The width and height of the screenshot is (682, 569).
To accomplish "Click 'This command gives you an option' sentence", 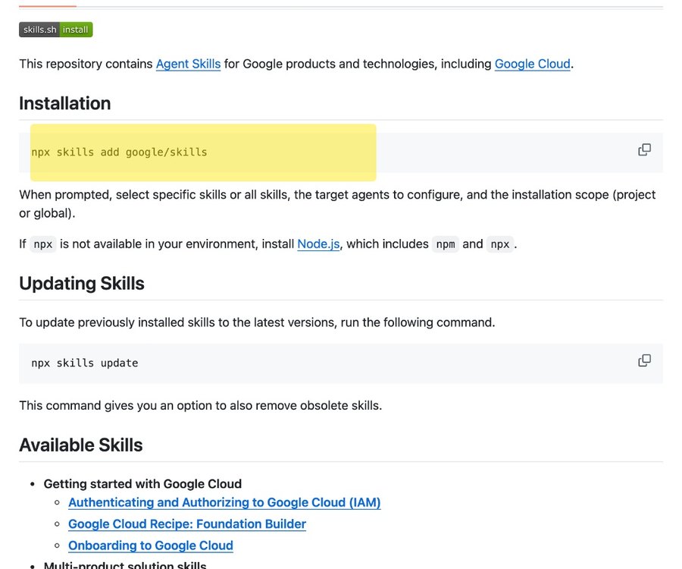I will click(x=201, y=406).
